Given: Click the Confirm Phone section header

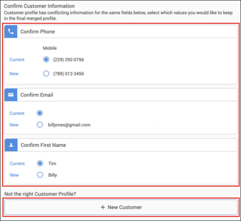Looking at the screenshot, I should coord(121,32).
